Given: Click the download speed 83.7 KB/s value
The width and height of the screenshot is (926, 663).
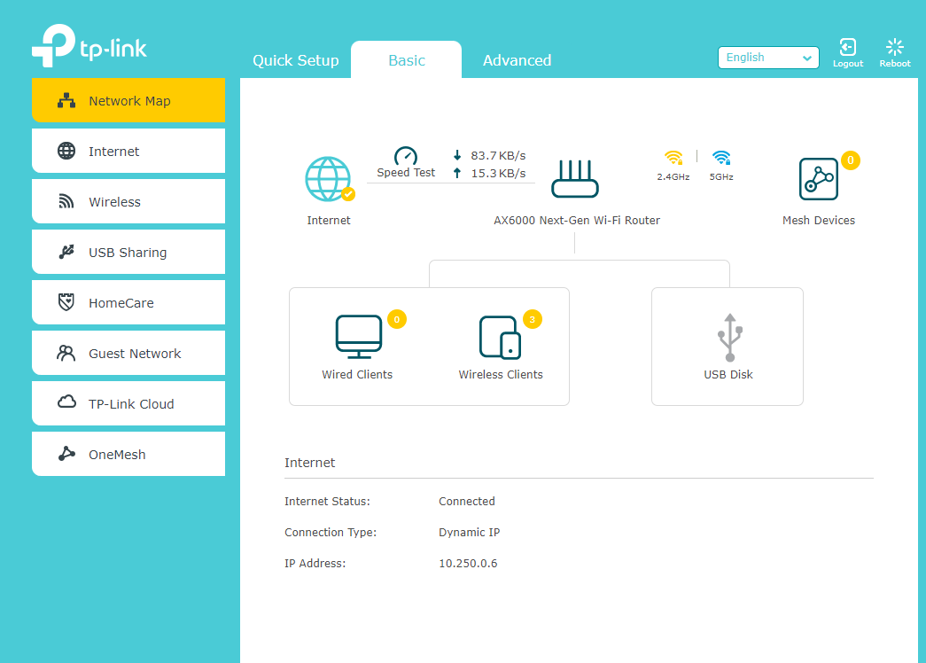Looking at the screenshot, I should click(x=498, y=155).
